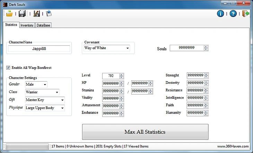Switch to the DataBase tab
This screenshot has height=153, width=253.
43,25
